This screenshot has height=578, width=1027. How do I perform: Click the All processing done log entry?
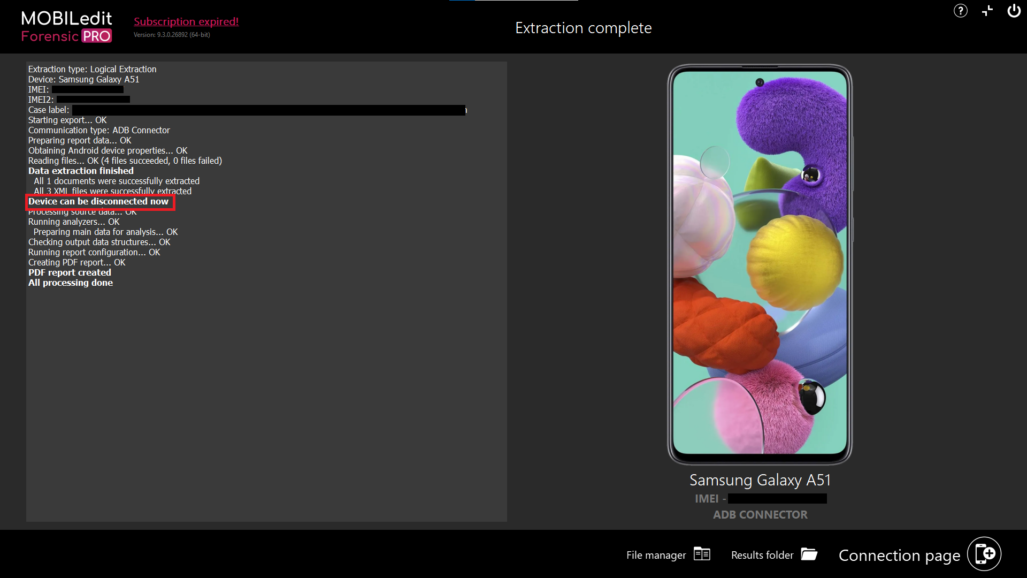click(x=71, y=283)
